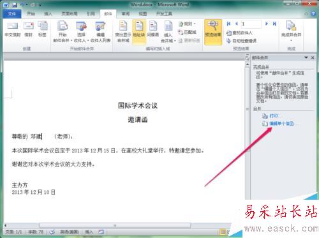Click the record number input field

pyautogui.click(x=251, y=24)
